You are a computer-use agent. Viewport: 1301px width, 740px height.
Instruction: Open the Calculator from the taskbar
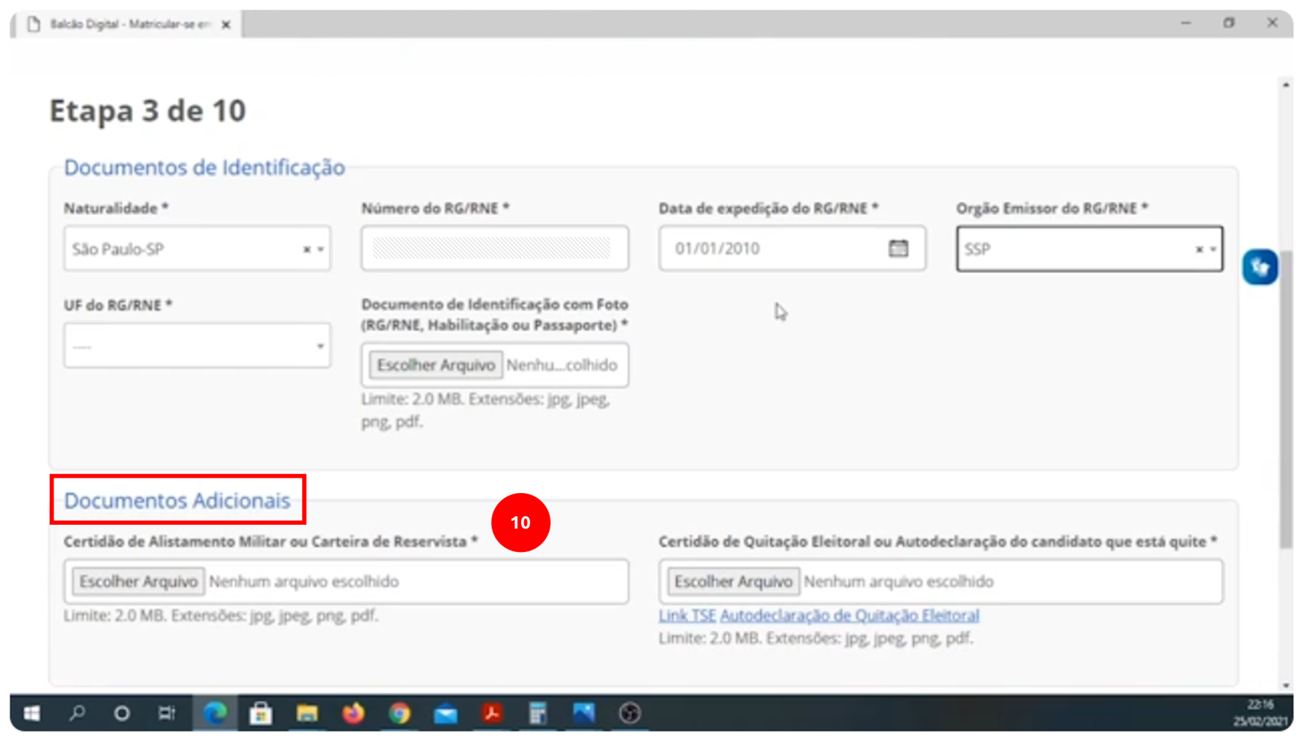(540, 714)
